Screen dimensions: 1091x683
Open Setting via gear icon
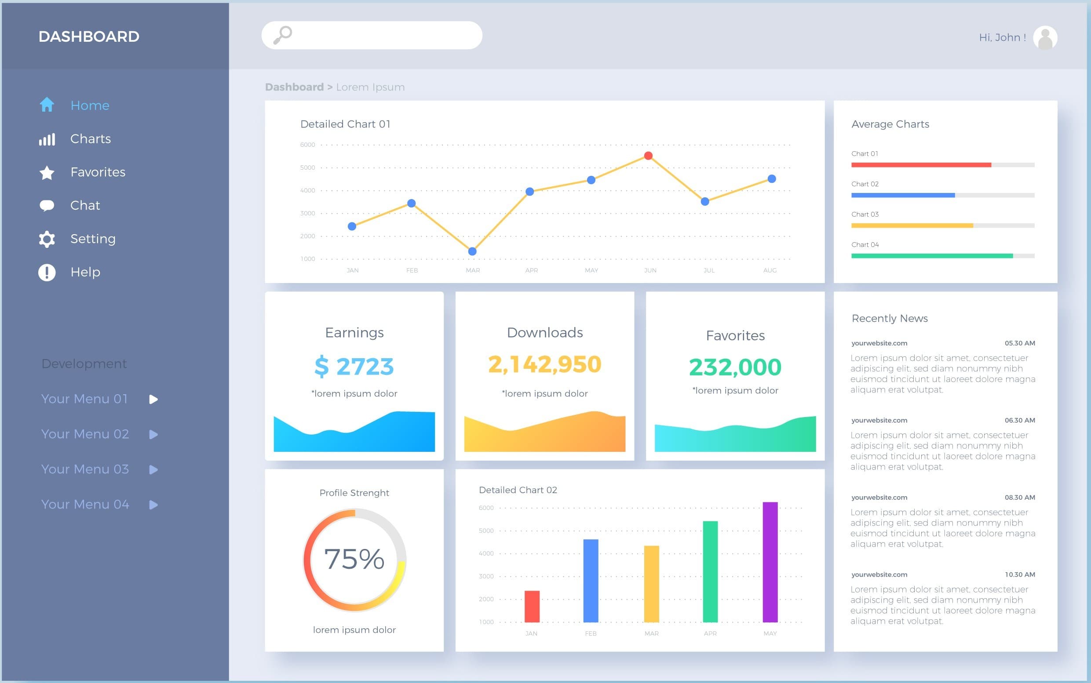pyautogui.click(x=47, y=239)
